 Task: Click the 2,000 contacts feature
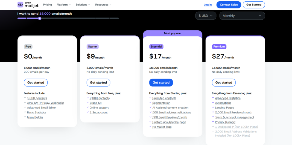[x=100, y=98]
